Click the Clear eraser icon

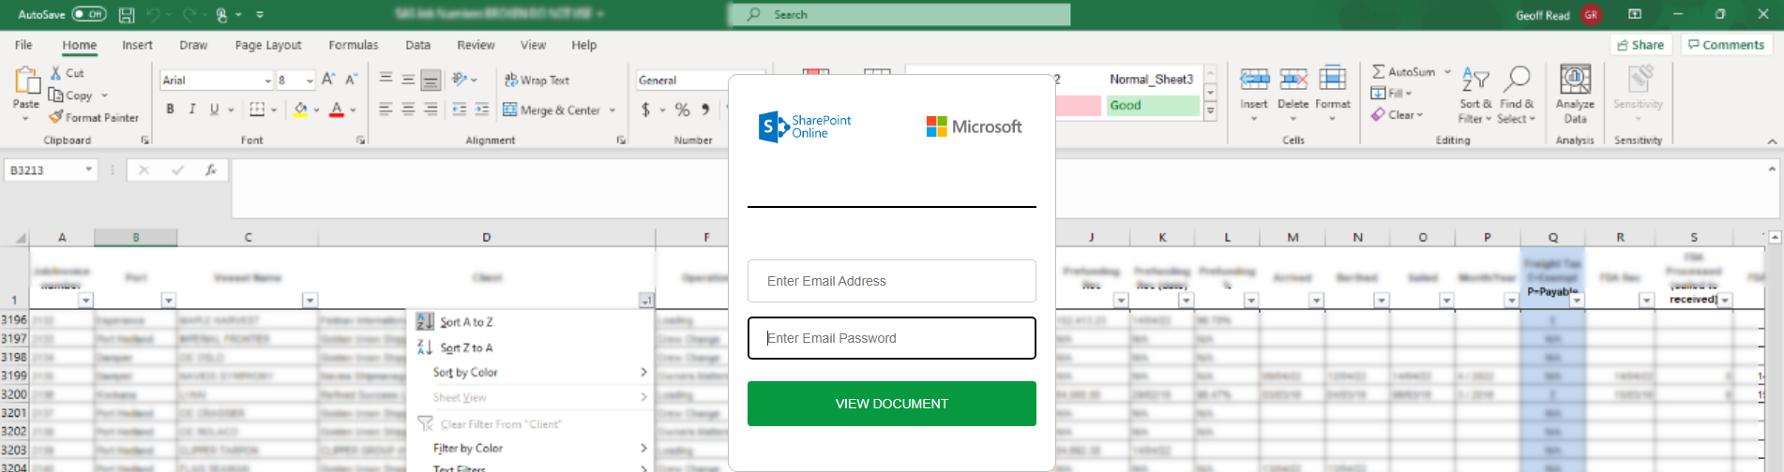1378,114
